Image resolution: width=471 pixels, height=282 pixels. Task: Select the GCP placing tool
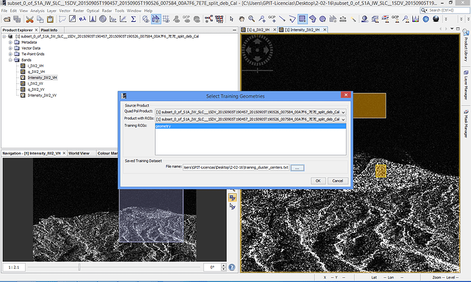click(x=272, y=19)
